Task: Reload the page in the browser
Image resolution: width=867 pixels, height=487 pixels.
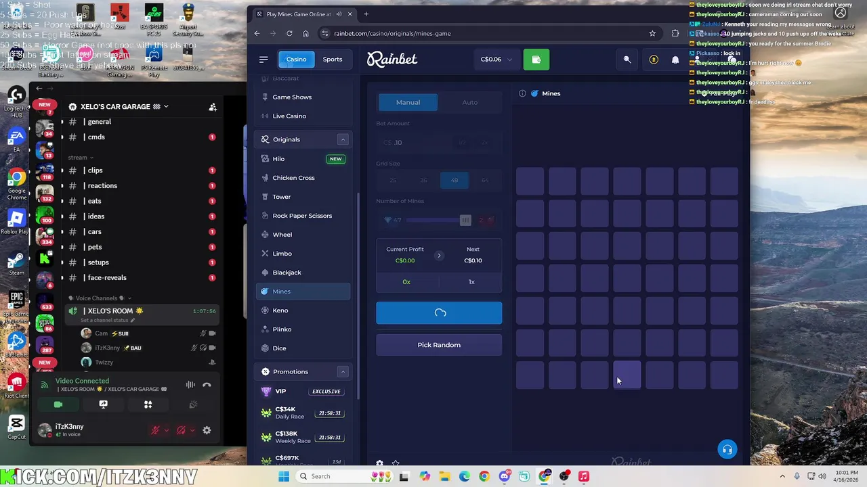Action: pos(289,33)
